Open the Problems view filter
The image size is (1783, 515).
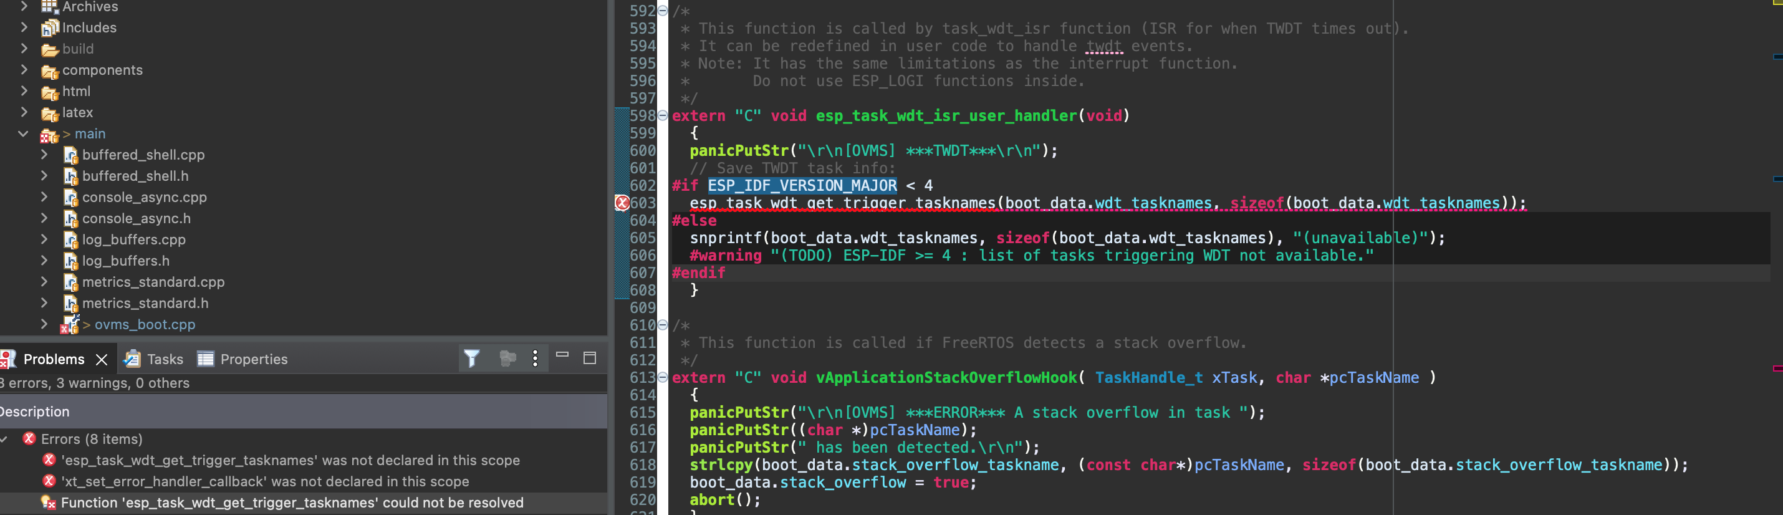[x=471, y=359]
